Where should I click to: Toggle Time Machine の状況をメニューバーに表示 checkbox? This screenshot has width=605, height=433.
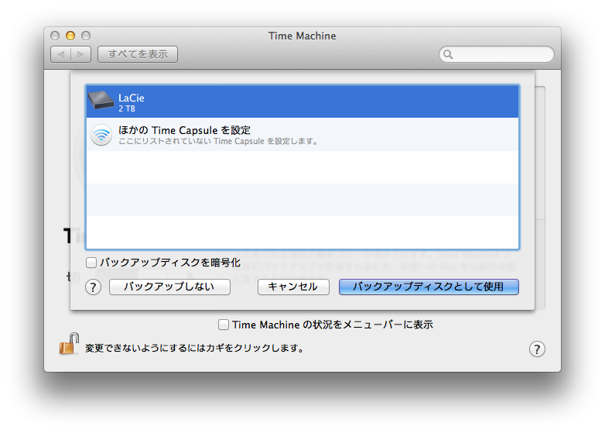point(224,325)
